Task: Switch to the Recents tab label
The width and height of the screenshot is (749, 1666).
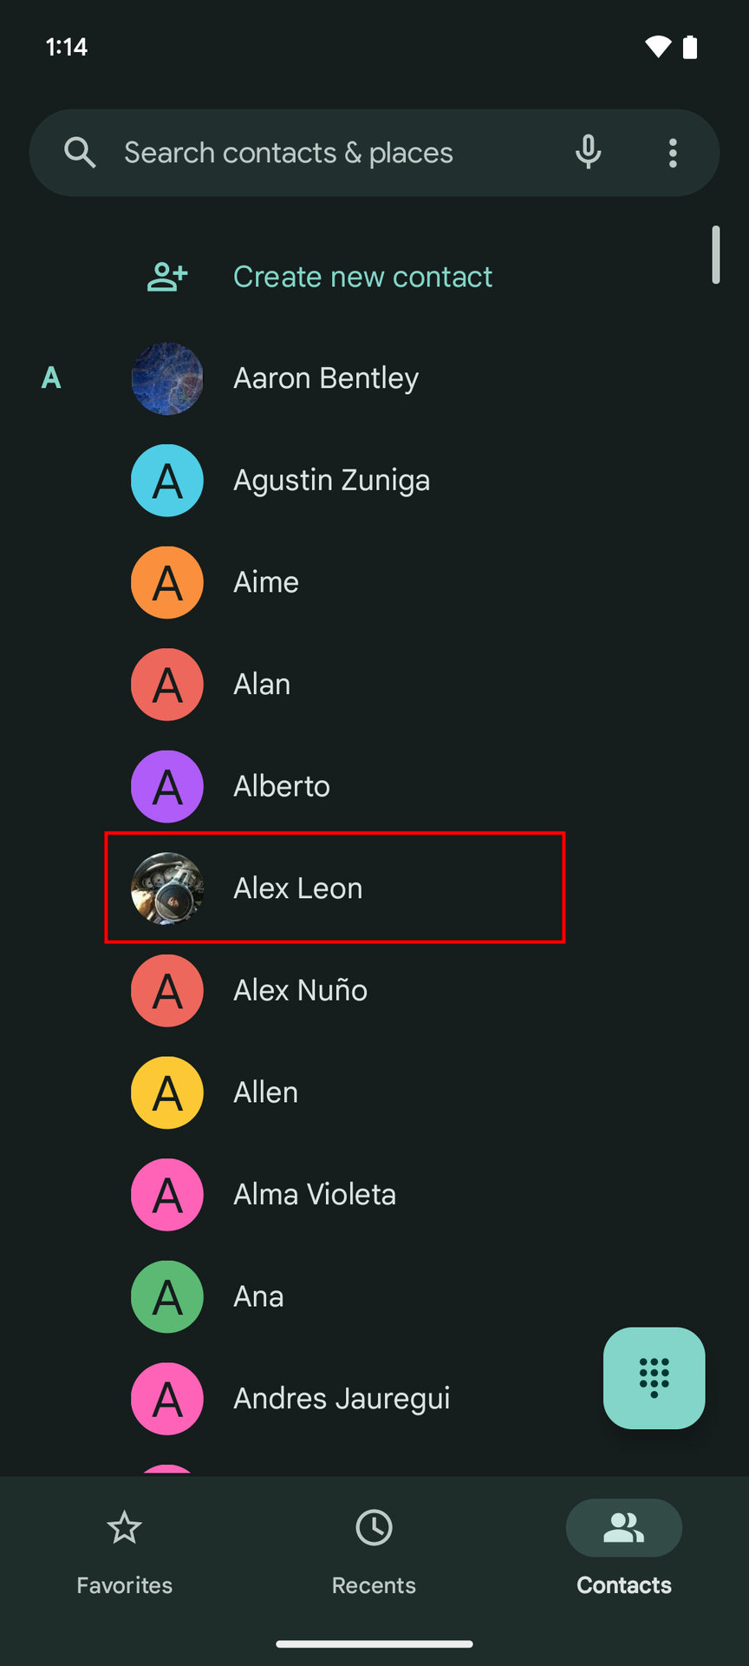Action: point(374,1585)
